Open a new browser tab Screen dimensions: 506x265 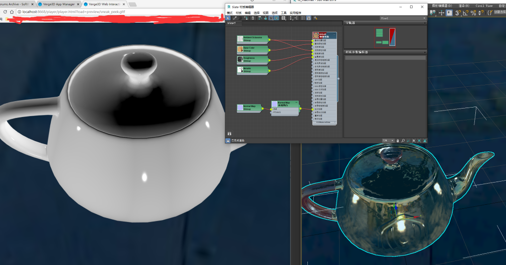click(x=132, y=4)
